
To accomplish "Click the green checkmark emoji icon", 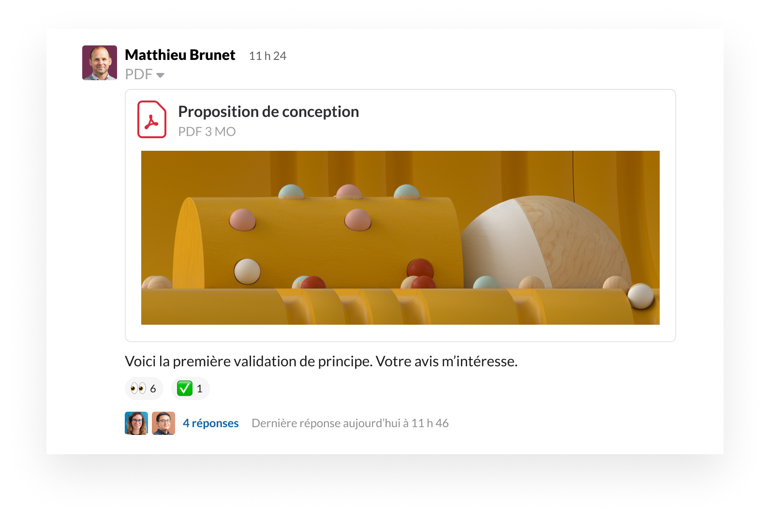I will (x=185, y=388).
